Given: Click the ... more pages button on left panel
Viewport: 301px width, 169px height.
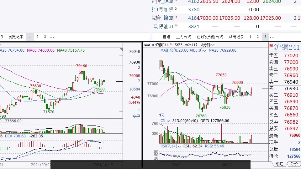Looking at the screenshot, I should [x=52, y=37].
